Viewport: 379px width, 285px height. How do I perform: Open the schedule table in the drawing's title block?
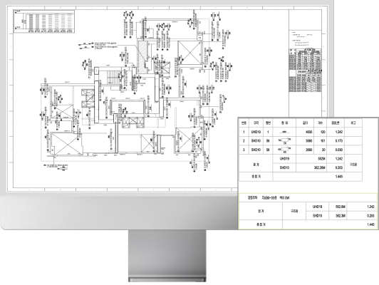(x=306, y=70)
